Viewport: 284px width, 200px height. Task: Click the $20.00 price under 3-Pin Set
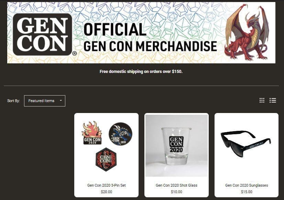tap(106, 192)
